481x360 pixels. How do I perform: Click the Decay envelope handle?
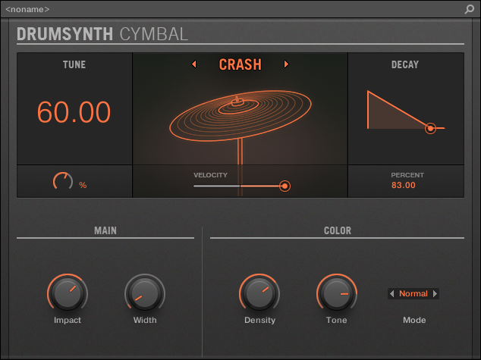(x=430, y=128)
